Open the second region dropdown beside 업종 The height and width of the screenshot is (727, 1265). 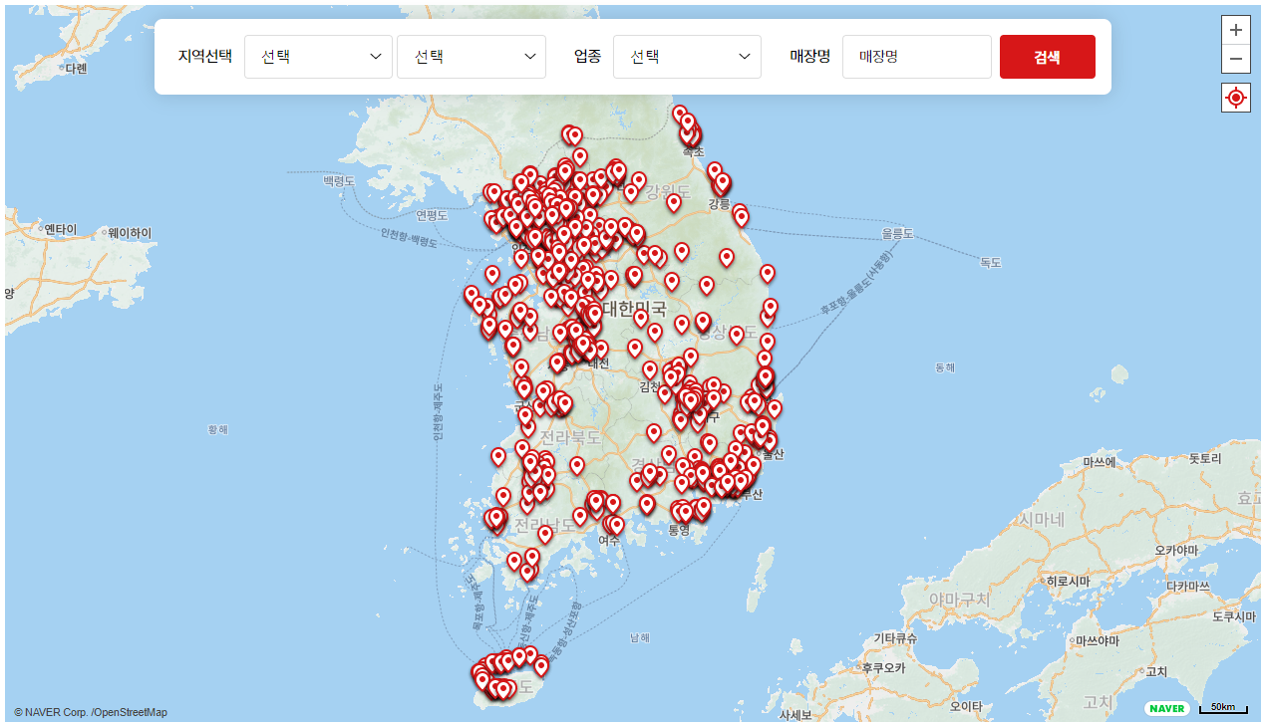tap(472, 57)
